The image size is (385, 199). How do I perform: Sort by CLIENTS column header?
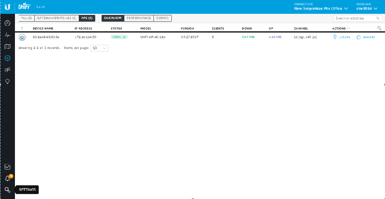[218, 28]
